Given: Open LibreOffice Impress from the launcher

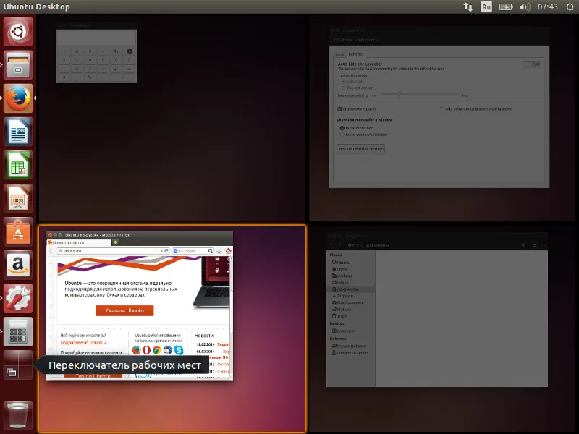Looking at the screenshot, I should (x=18, y=198).
